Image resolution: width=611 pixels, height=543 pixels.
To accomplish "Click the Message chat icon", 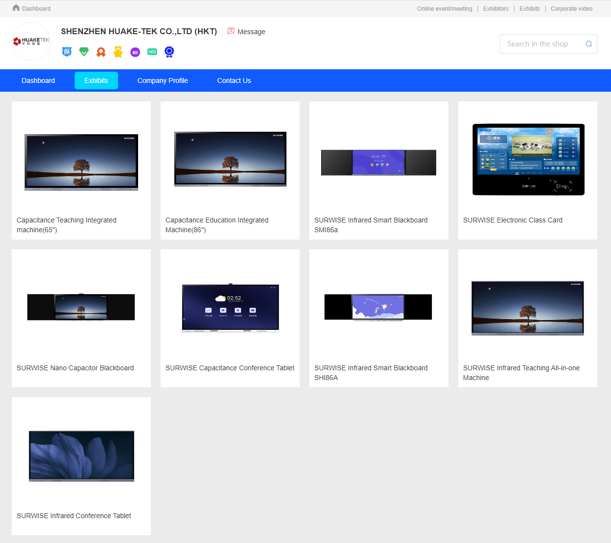I will tap(231, 31).
